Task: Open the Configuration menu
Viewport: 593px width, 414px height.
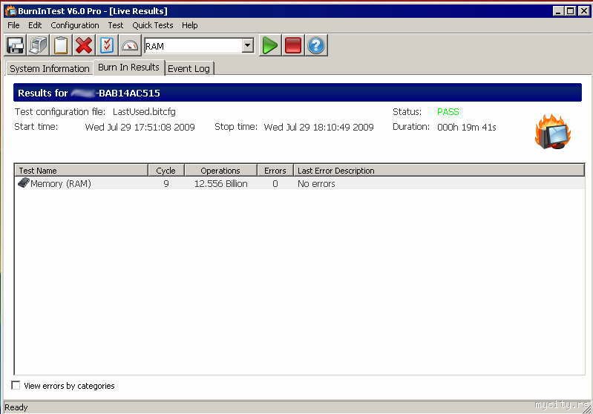Action: (74, 25)
